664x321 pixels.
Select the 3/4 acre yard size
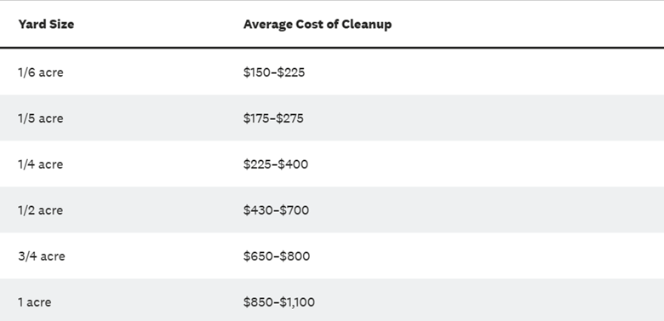pos(42,256)
